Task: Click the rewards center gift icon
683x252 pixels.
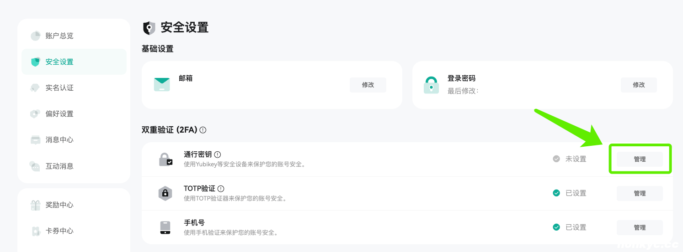Action: pos(35,205)
